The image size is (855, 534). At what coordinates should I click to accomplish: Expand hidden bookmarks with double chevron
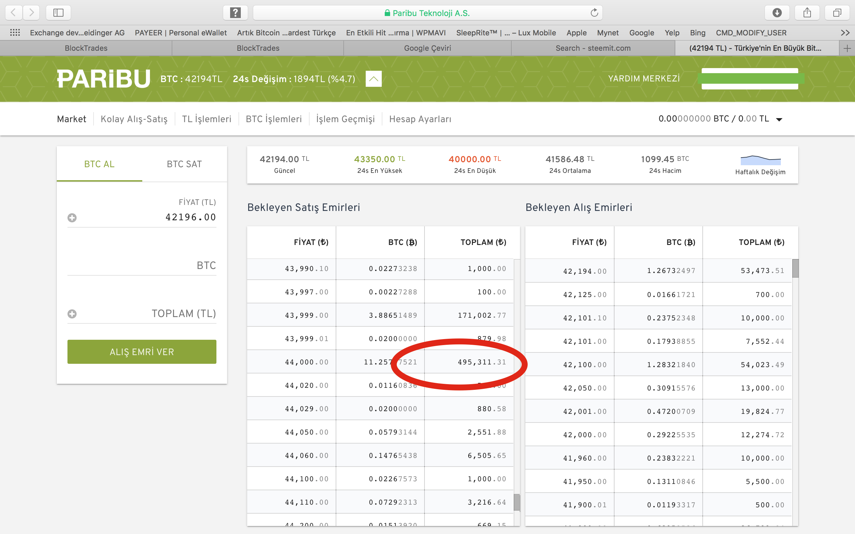[845, 32]
